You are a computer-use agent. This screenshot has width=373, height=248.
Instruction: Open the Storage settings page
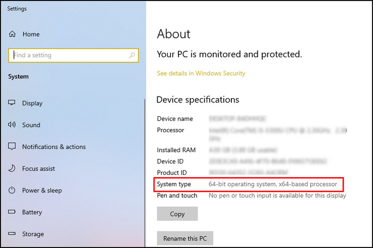point(33,234)
